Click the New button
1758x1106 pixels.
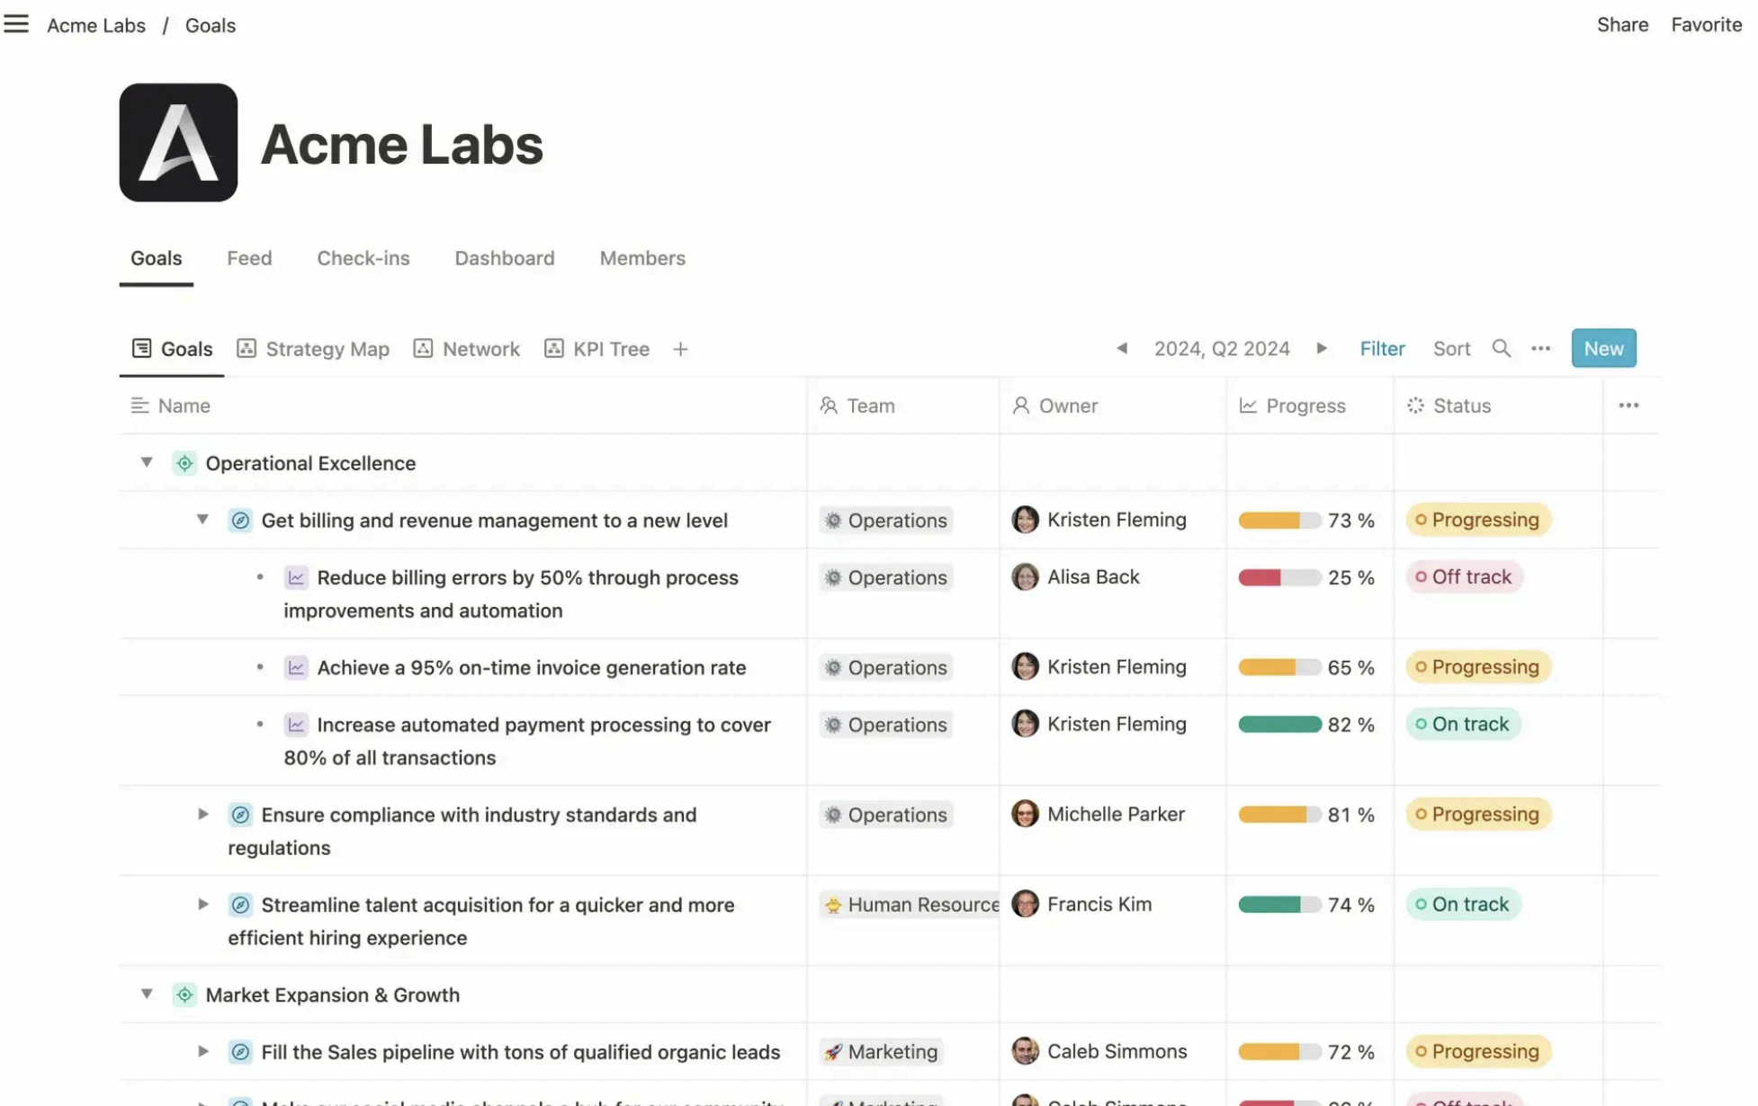point(1603,348)
